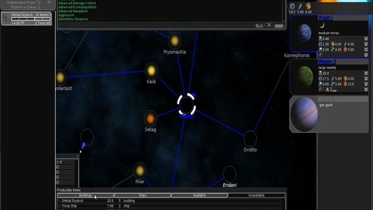Expand Wezen I population row 0.48
Image resolution: width=373 pixels, height=210 pixels.
click(366, 38)
